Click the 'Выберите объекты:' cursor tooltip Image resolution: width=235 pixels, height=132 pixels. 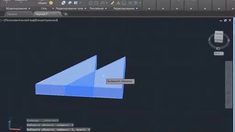(x=120, y=81)
